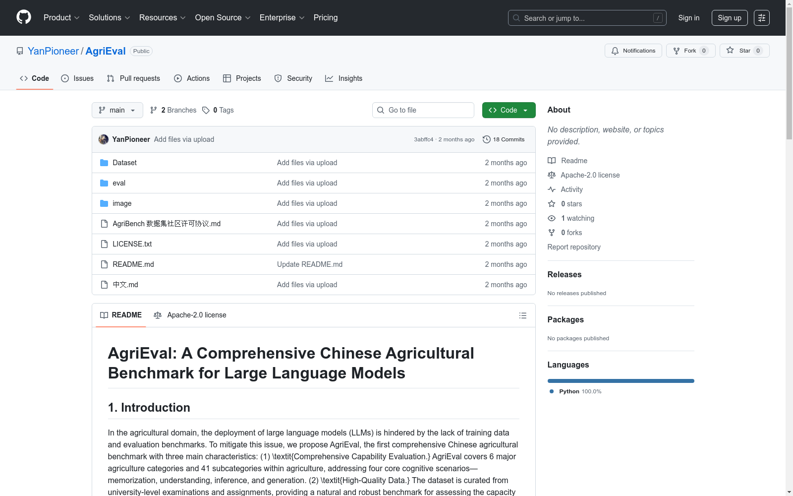Image resolution: width=793 pixels, height=496 pixels.
Task: Click the Python languages bar
Action: (621, 381)
